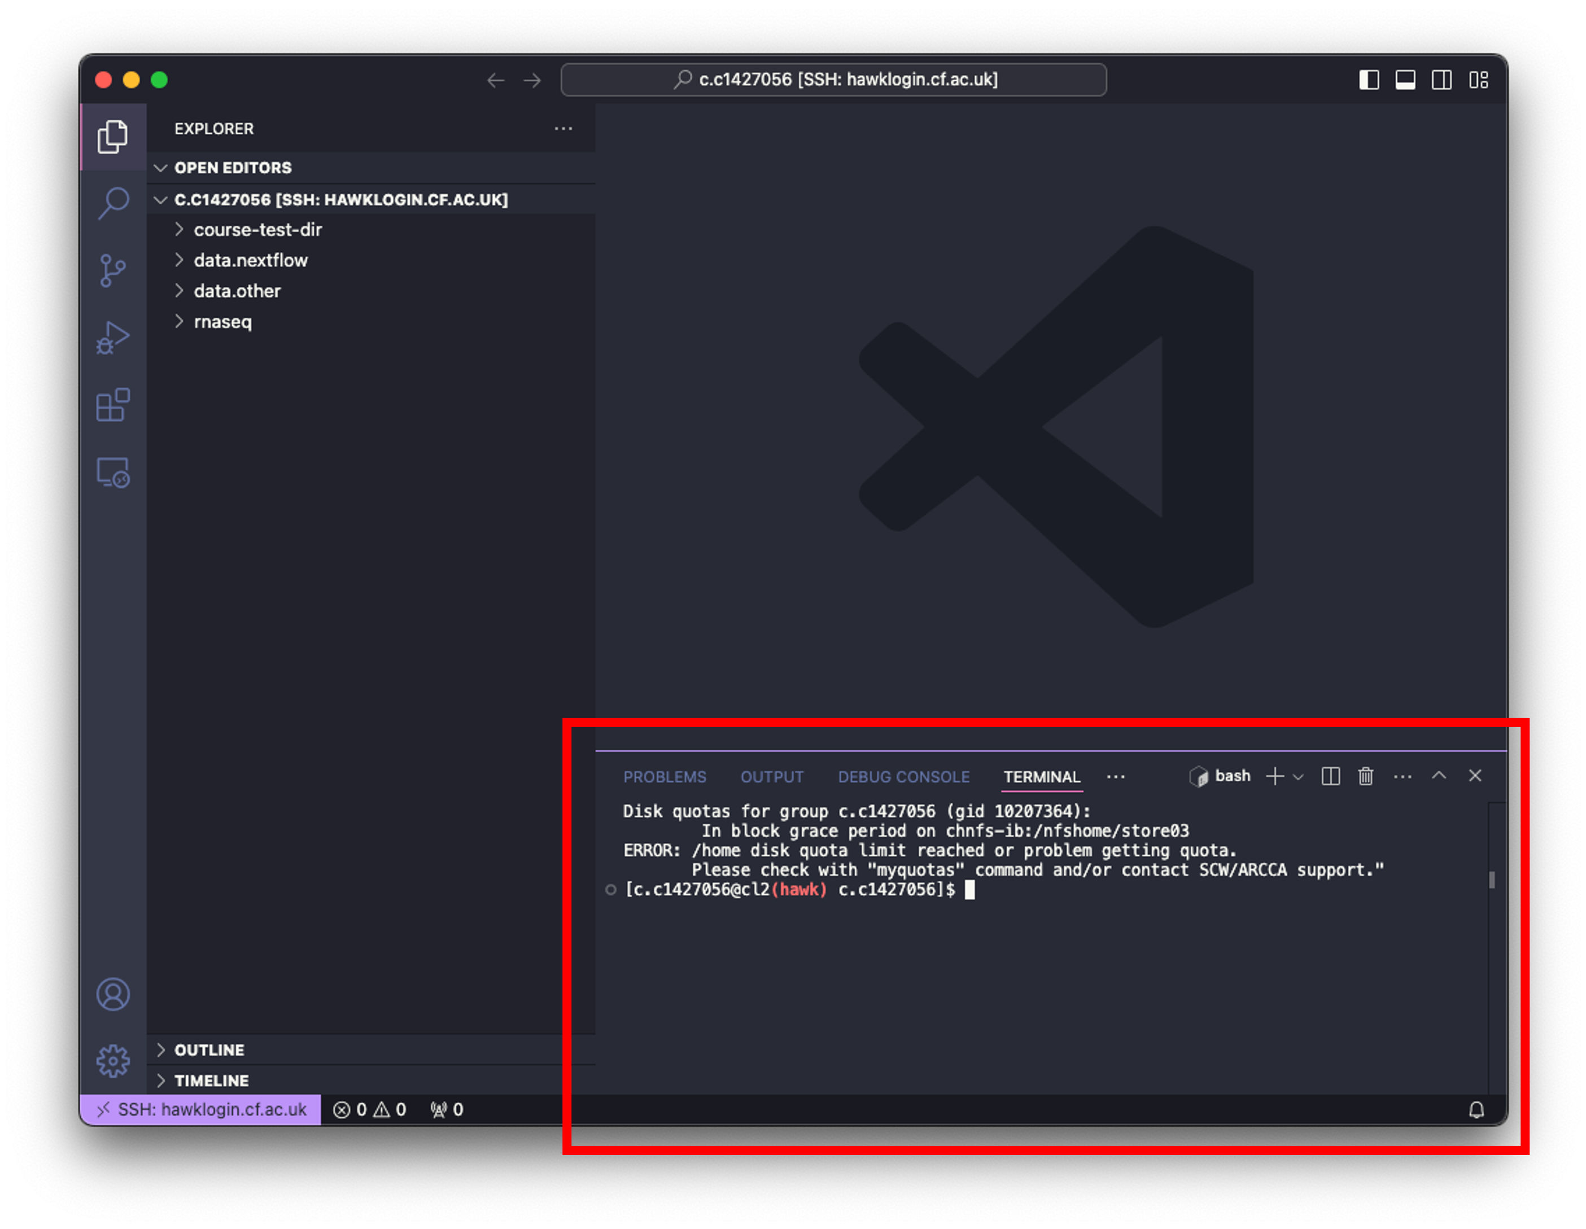Click the terminal command decoration circle
Viewport: 1586px width, 1229px height.
coord(611,890)
